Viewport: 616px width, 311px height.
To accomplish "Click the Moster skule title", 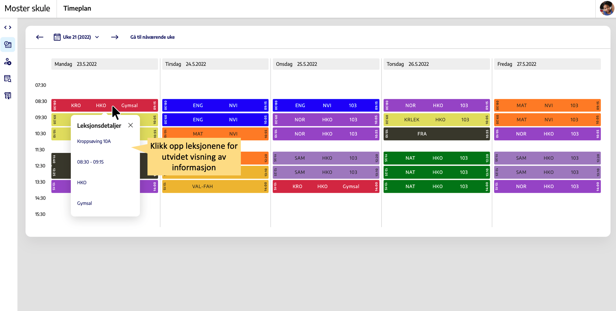I will [27, 8].
